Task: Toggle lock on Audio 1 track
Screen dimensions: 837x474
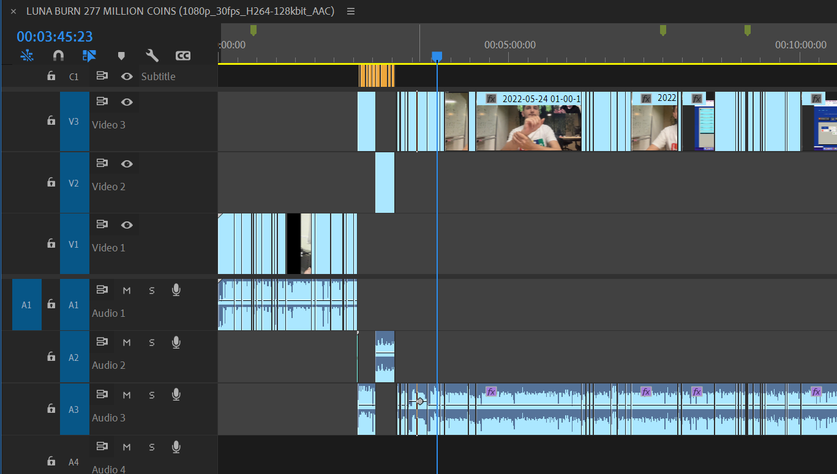Action: 51,305
